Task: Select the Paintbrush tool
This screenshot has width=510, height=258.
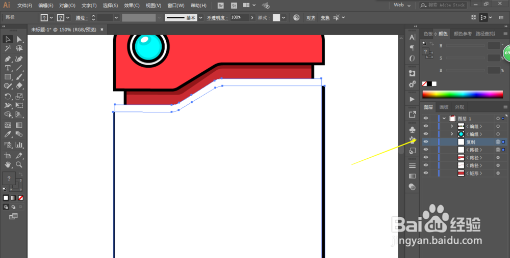Action: click(x=19, y=77)
